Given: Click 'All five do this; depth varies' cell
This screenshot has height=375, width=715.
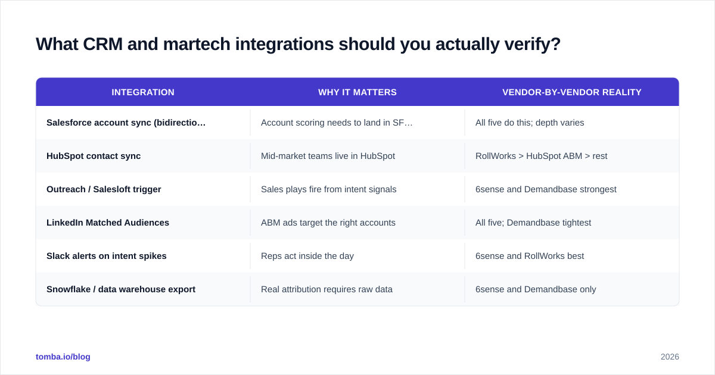Looking at the screenshot, I should pos(572,123).
